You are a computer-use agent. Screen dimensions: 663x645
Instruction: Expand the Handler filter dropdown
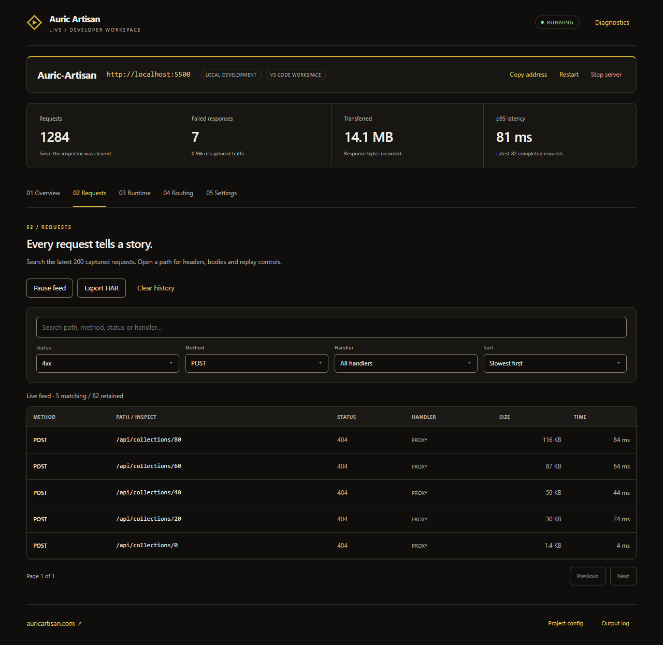[406, 363]
